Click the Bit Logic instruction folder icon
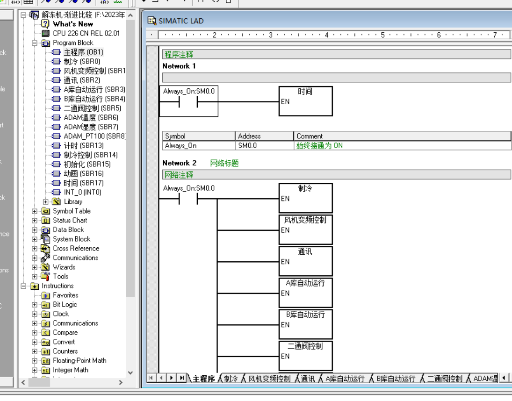This screenshot has width=512, height=401. pos(46,305)
